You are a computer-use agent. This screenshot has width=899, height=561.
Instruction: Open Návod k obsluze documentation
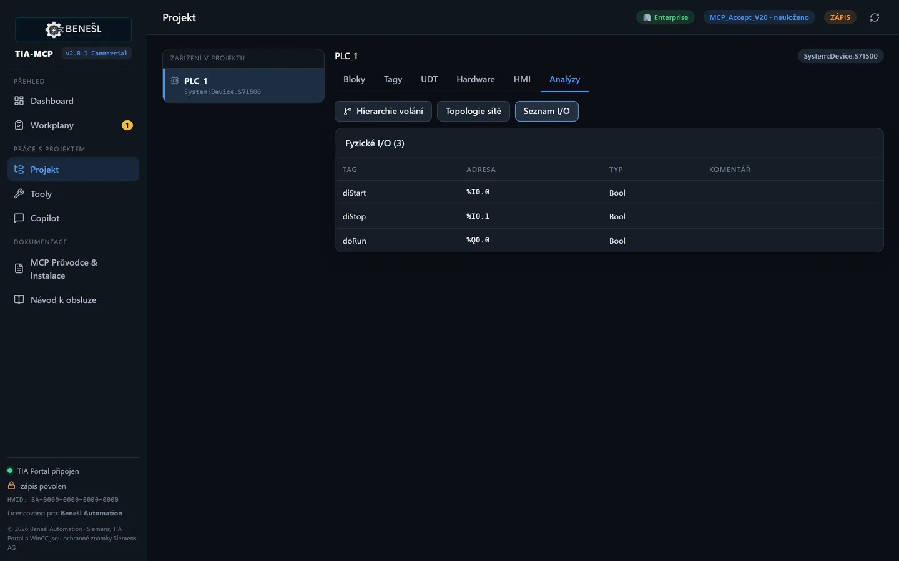[73, 300]
